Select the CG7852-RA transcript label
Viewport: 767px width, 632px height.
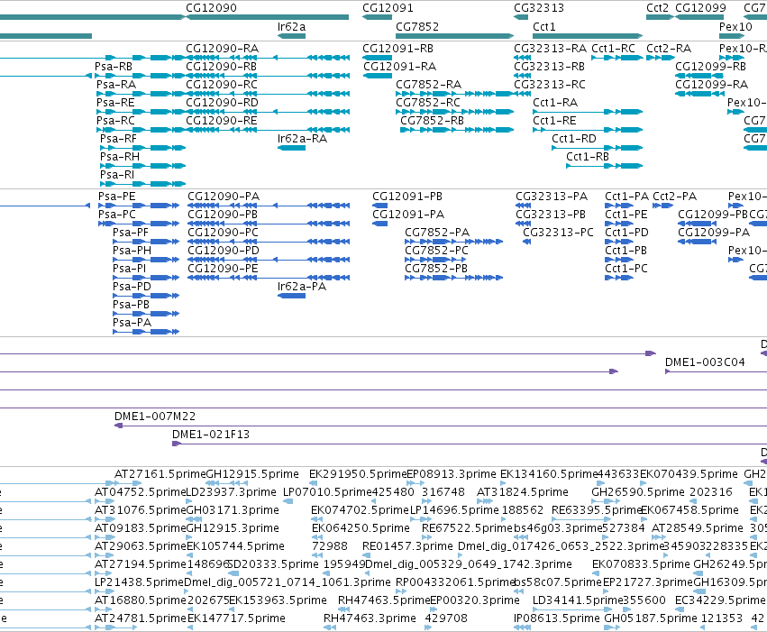[x=428, y=85]
